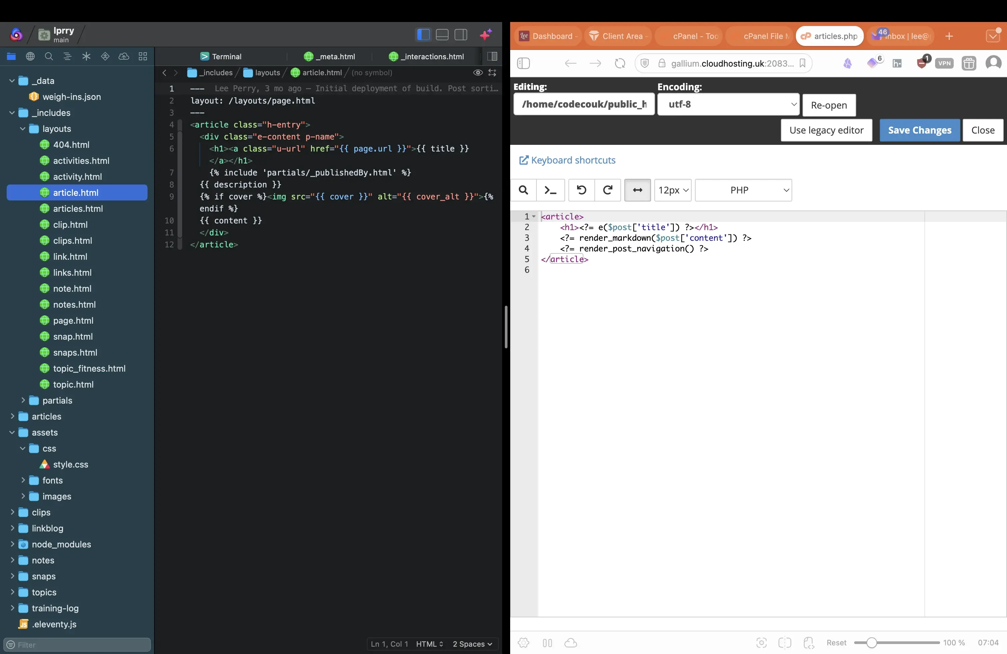Click the terminal prompt icon in editor toolbar
This screenshot has width=1007, height=654.
(x=550, y=190)
